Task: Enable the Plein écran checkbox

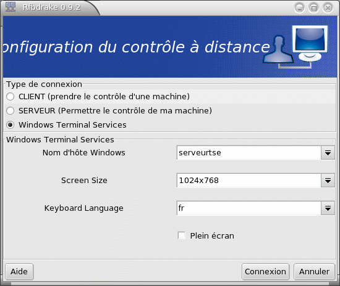Action: pyautogui.click(x=182, y=235)
